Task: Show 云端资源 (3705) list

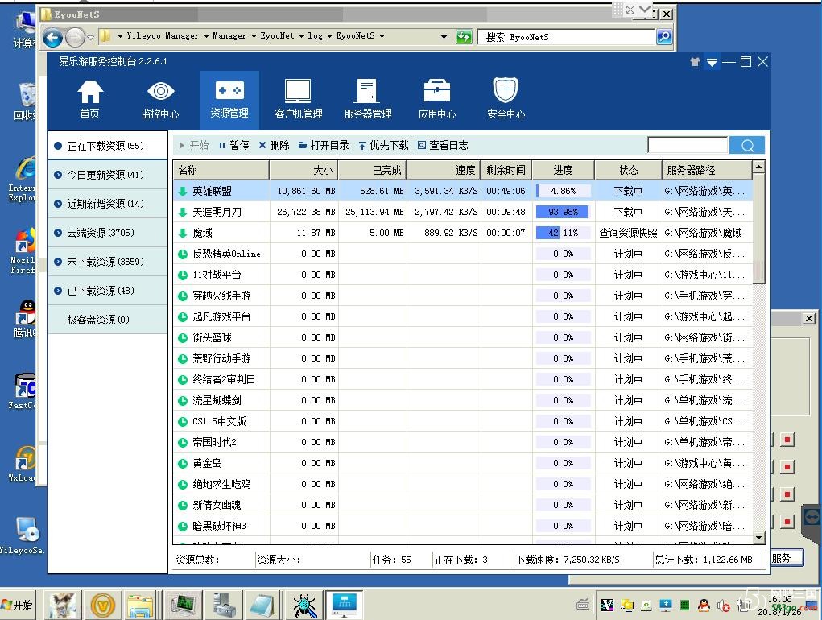Action: click(x=107, y=232)
